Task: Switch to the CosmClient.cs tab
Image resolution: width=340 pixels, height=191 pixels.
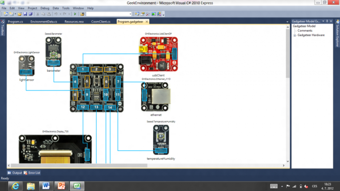Action: click(x=101, y=22)
